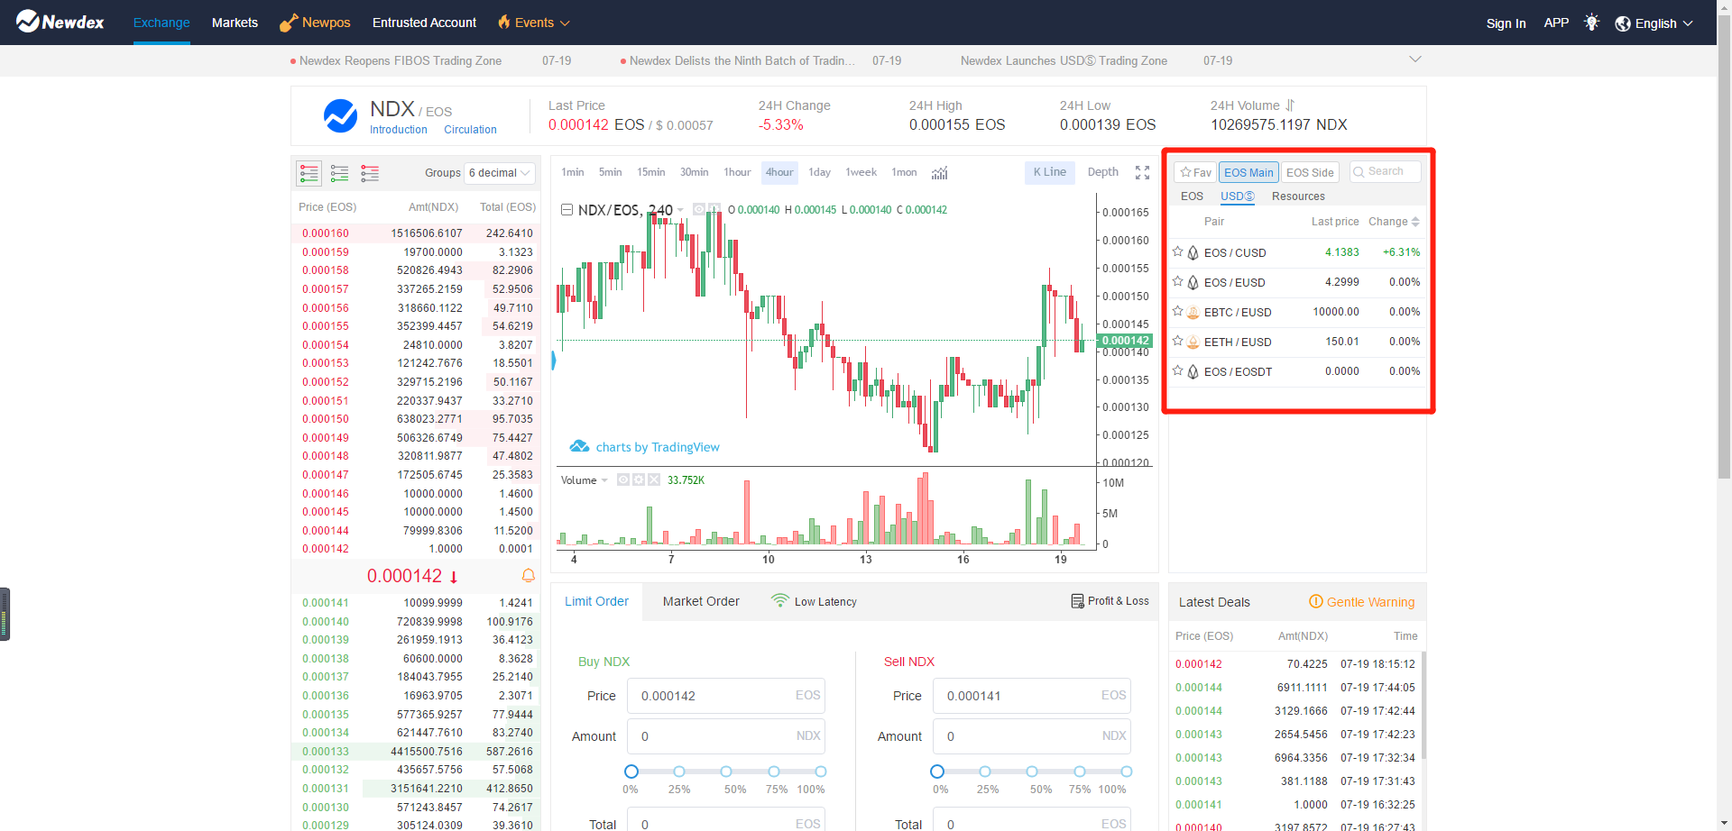Open the Limit Order tab
This screenshot has height=831, width=1732.
coord(596,601)
